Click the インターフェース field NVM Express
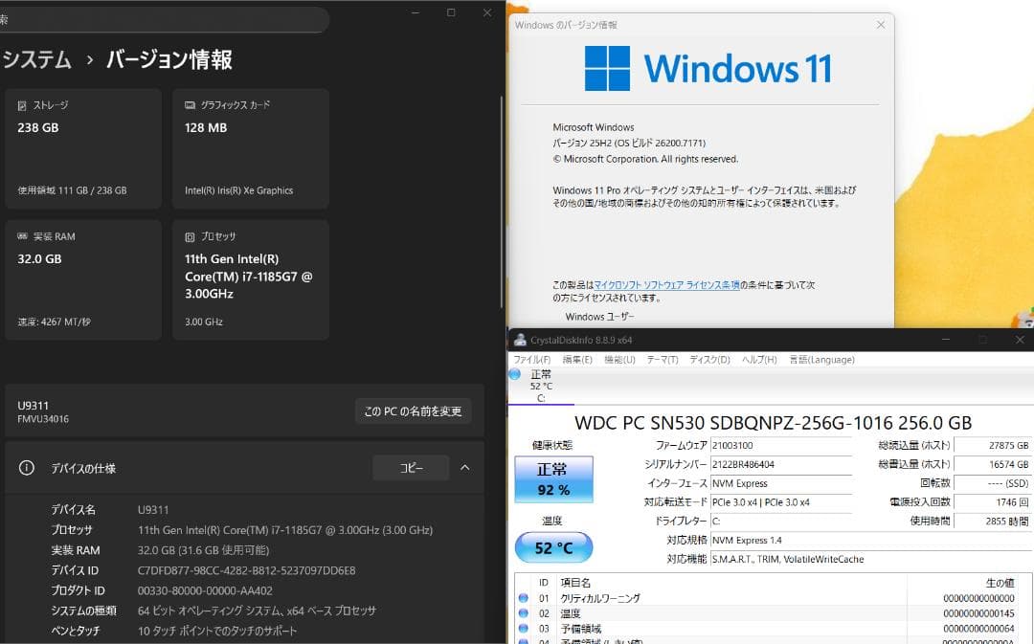Viewport: 1034px width, 644px height. click(781, 483)
